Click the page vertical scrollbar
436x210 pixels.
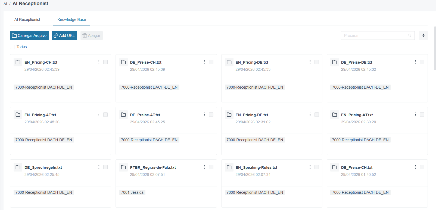pyautogui.click(x=435, y=49)
